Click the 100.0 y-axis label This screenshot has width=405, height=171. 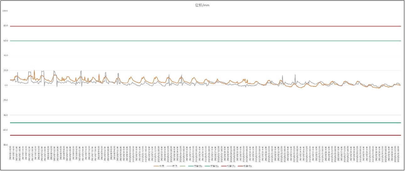point(5,11)
